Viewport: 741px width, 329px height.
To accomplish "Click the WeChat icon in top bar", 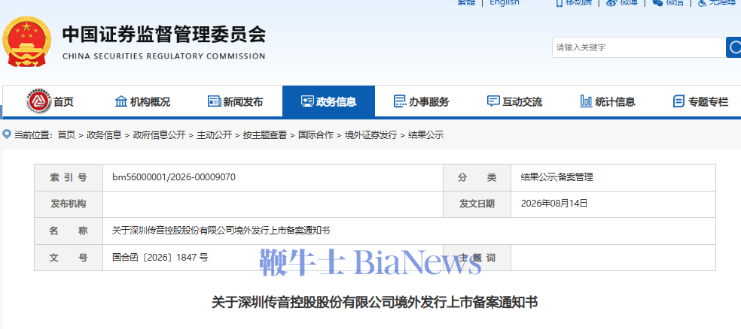I will click(658, 2).
